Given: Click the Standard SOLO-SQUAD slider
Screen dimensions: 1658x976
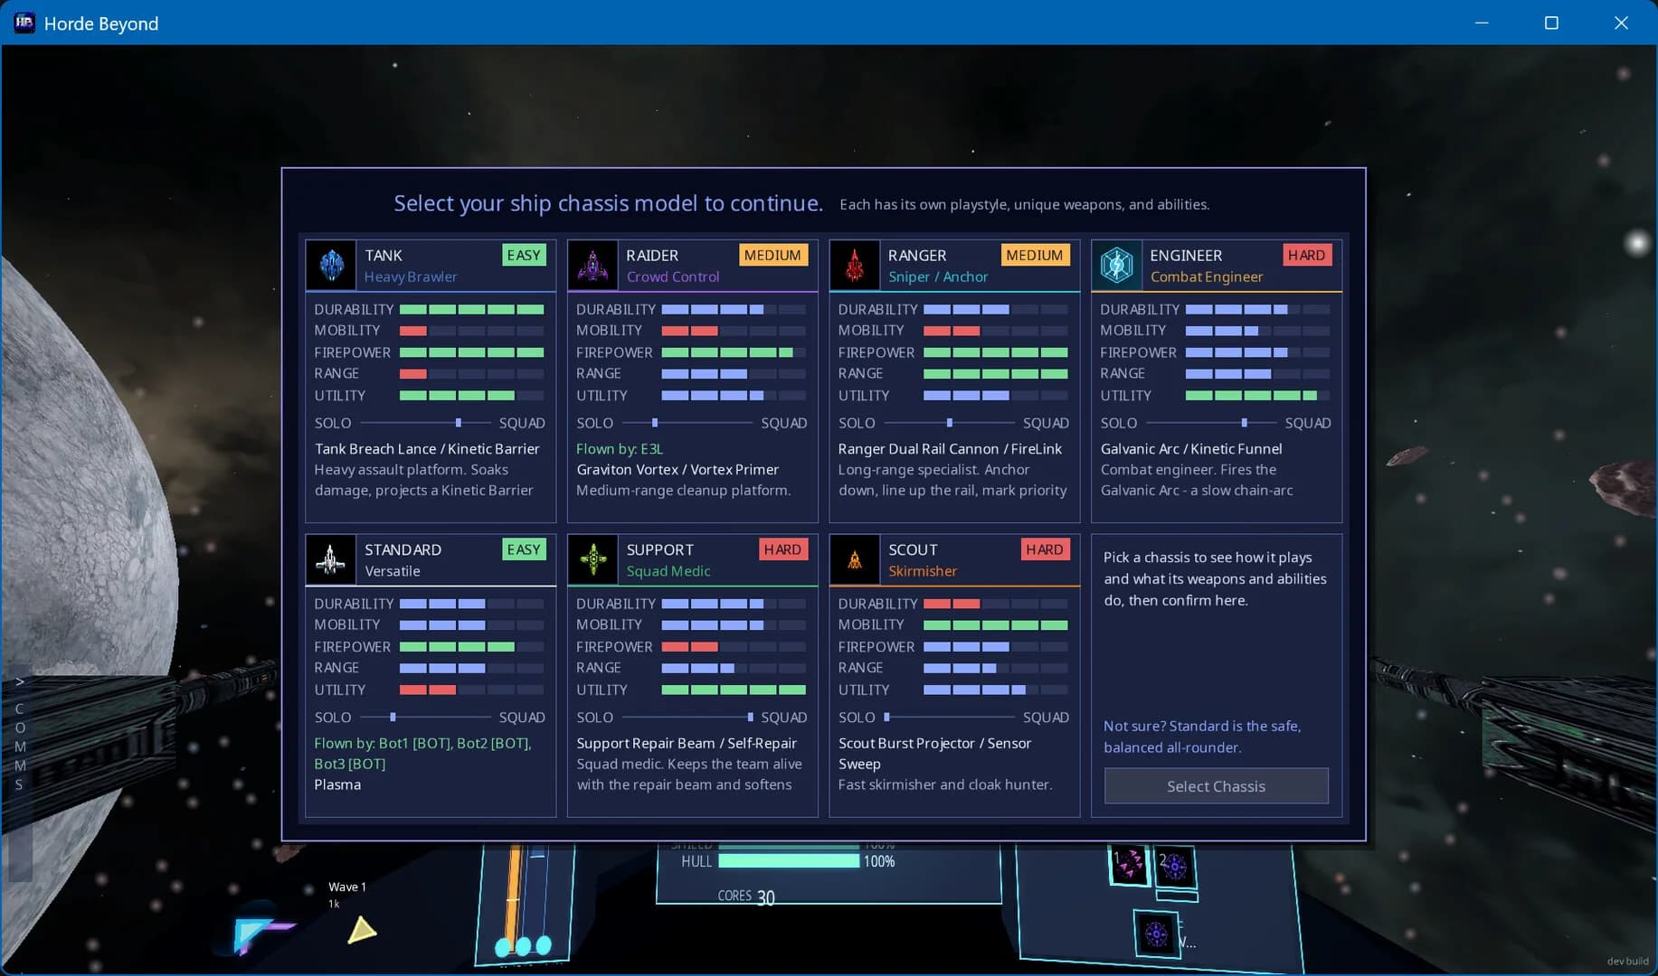Looking at the screenshot, I should pos(425,718).
